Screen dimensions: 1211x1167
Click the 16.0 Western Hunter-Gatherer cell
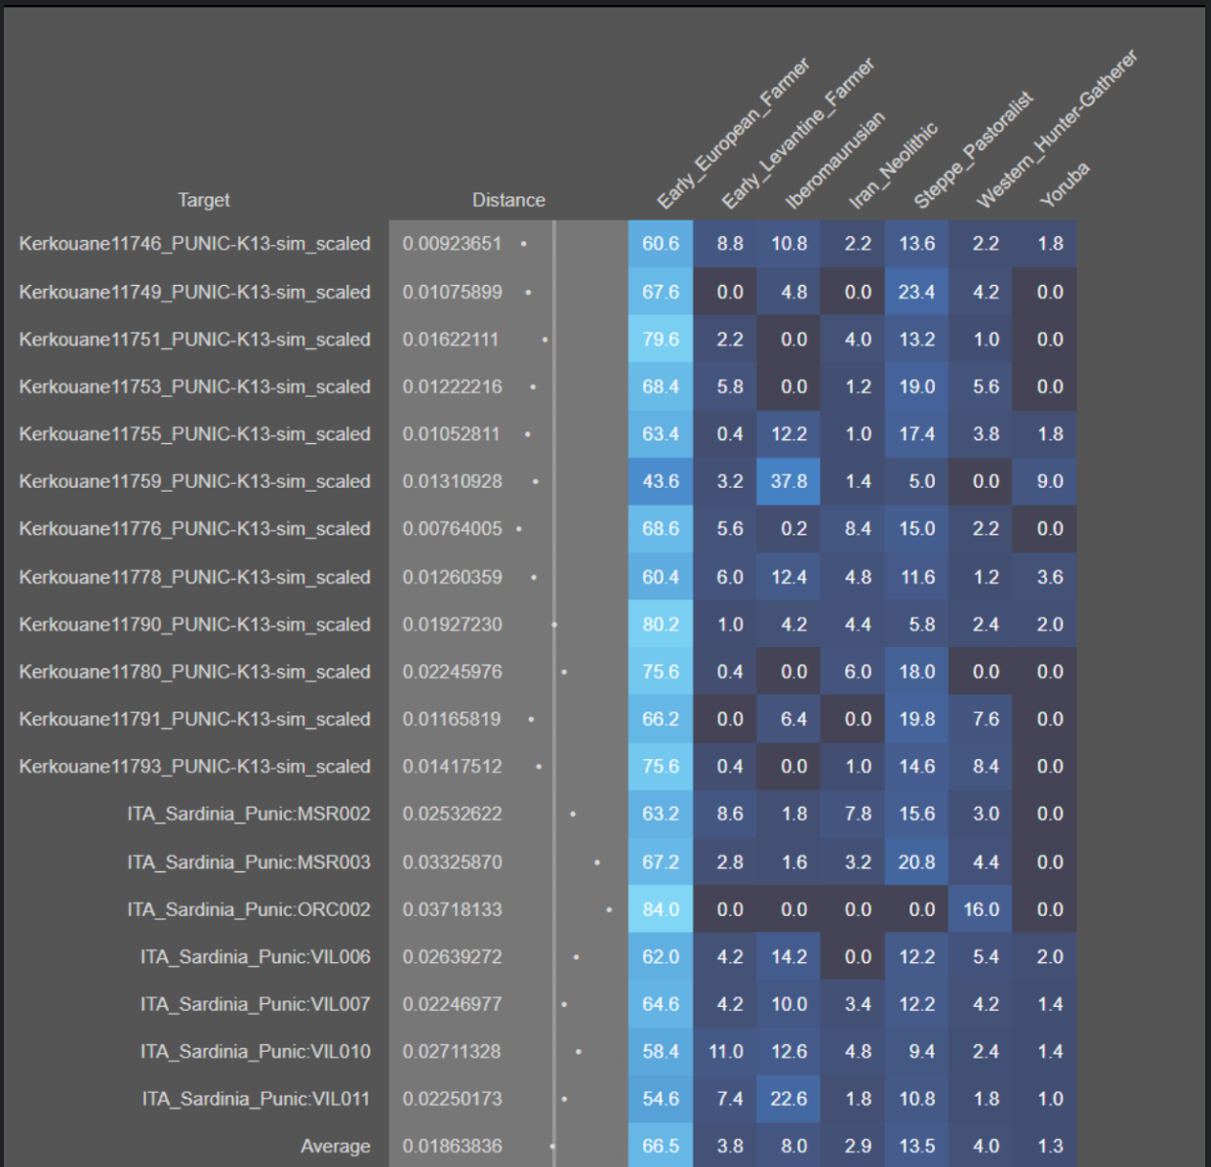pyautogui.click(x=981, y=909)
